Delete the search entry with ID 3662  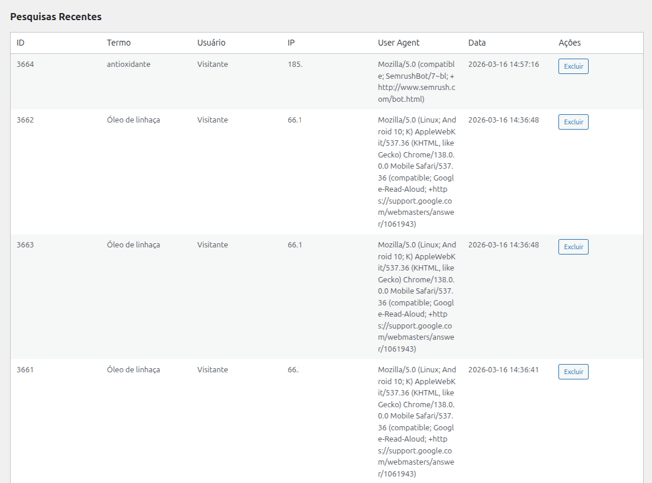[573, 122]
